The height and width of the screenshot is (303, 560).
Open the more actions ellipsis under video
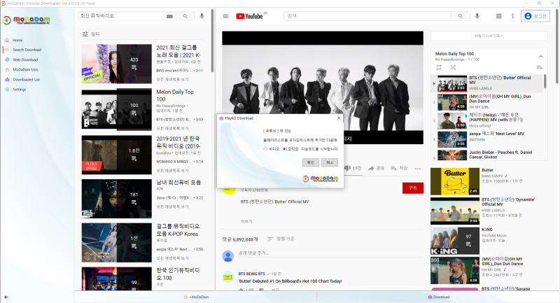pyautogui.click(x=417, y=169)
